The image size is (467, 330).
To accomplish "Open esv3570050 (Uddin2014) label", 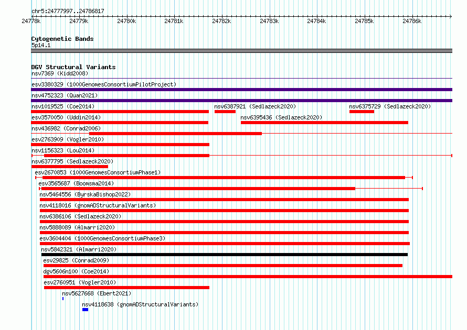I will coord(66,117).
